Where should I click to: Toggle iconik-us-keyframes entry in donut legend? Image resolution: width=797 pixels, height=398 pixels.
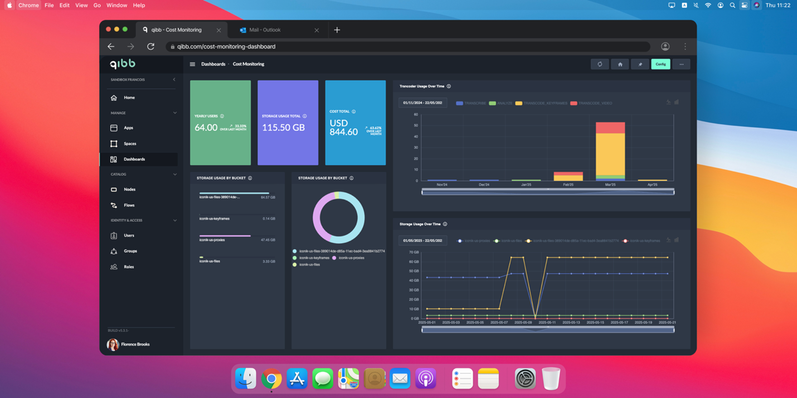click(x=311, y=258)
